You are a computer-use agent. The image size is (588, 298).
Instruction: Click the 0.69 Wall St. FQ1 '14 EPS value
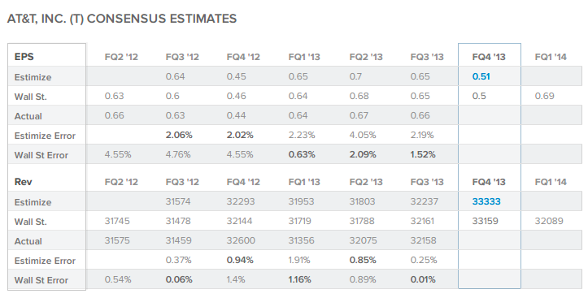pyautogui.click(x=545, y=96)
